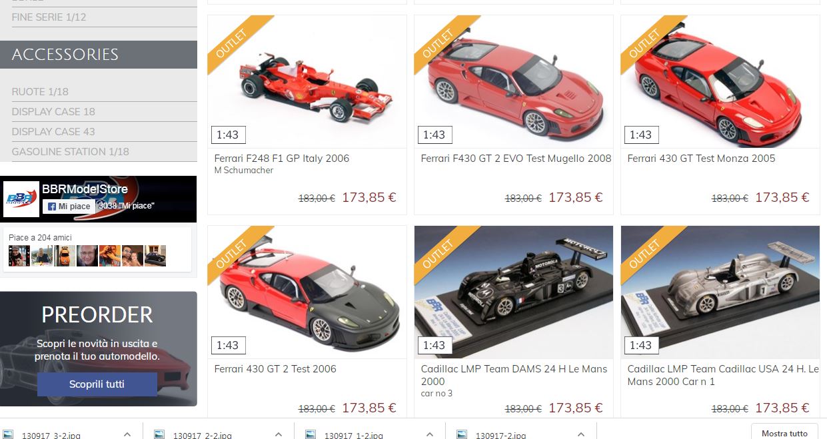
Task: Click the black Cadillac LMP Team DAMS image
Action: pyautogui.click(x=514, y=292)
